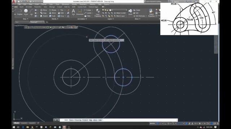Choose the Stretch command

click(44, 16)
